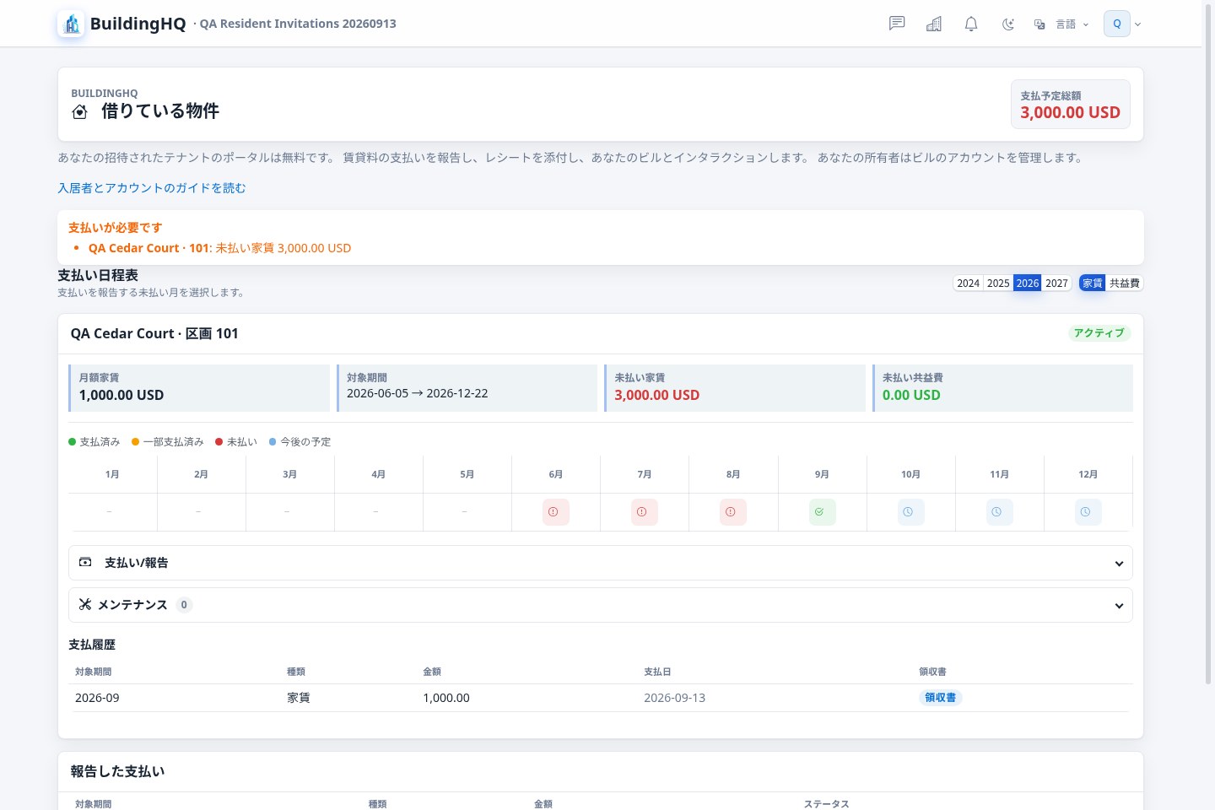The image size is (1215, 810).
Task: Switch schedule to 家賃 (rent)
Action: point(1093,283)
